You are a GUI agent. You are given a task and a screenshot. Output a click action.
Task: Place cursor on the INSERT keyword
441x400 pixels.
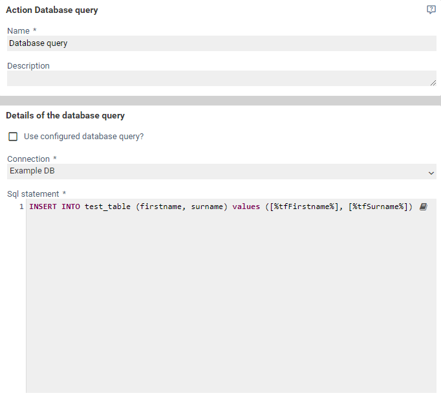tap(43, 207)
